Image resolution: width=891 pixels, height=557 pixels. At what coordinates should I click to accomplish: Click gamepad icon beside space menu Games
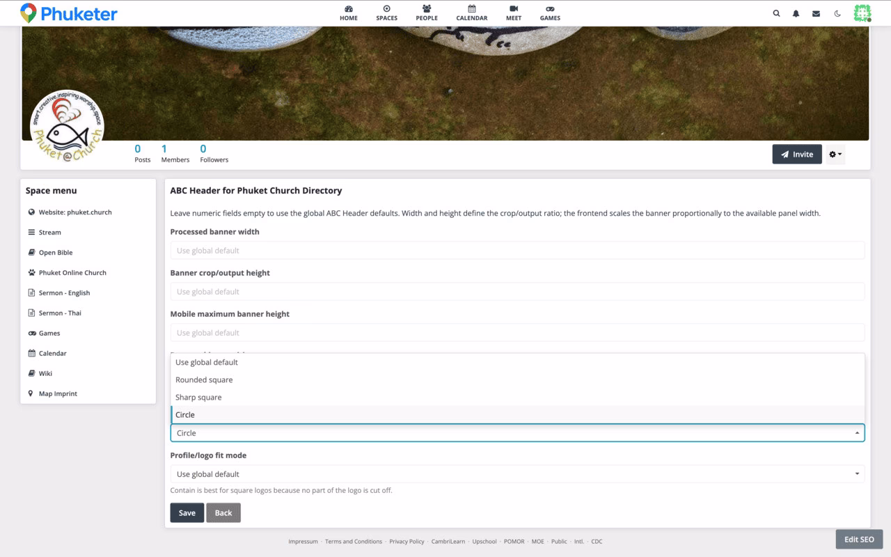31,334
